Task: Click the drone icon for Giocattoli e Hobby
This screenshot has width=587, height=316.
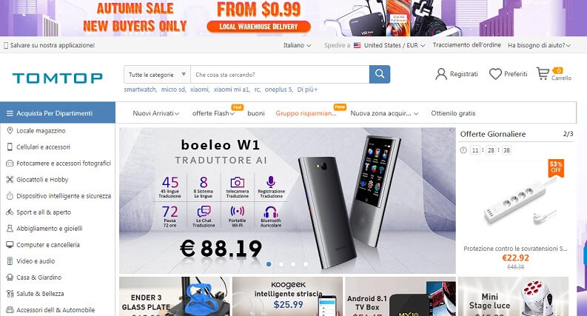Action: [x=10, y=180]
